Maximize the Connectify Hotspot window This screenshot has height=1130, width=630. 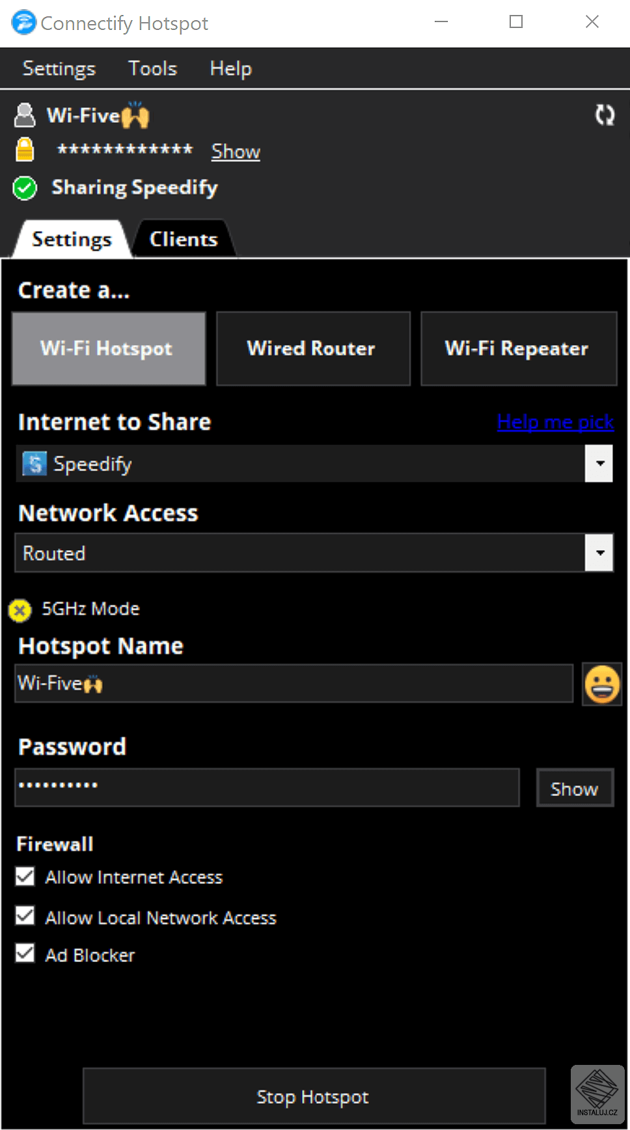[516, 22]
